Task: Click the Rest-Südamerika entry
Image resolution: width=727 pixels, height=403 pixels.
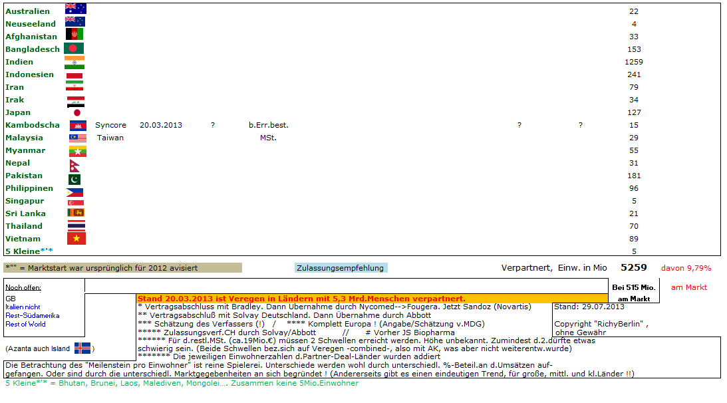Action: coord(33,315)
